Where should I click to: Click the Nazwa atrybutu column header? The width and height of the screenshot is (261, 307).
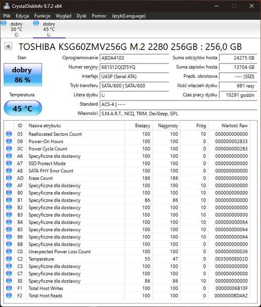point(75,126)
